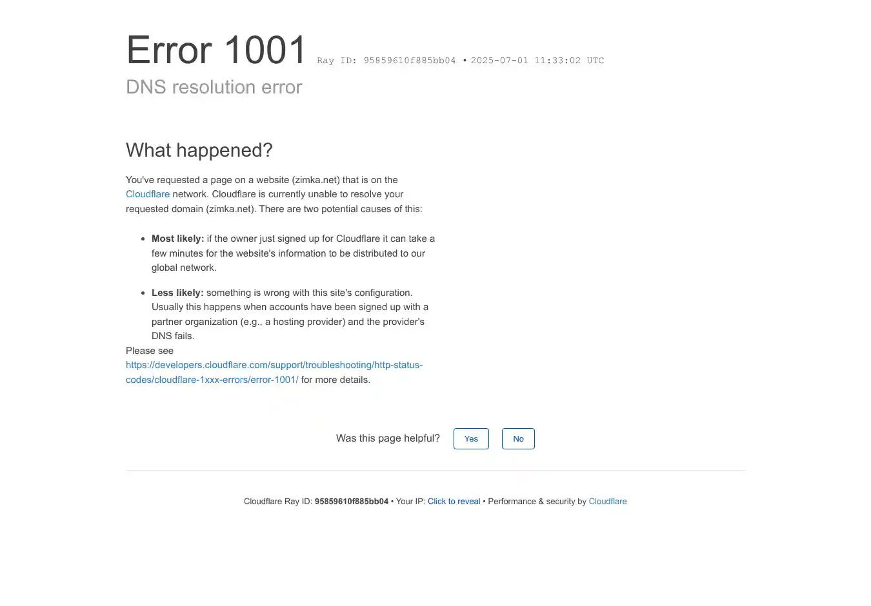Viewport: 871px width, 606px height.
Task: Click the What happened? section heading
Action: pyautogui.click(x=199, y=150)
